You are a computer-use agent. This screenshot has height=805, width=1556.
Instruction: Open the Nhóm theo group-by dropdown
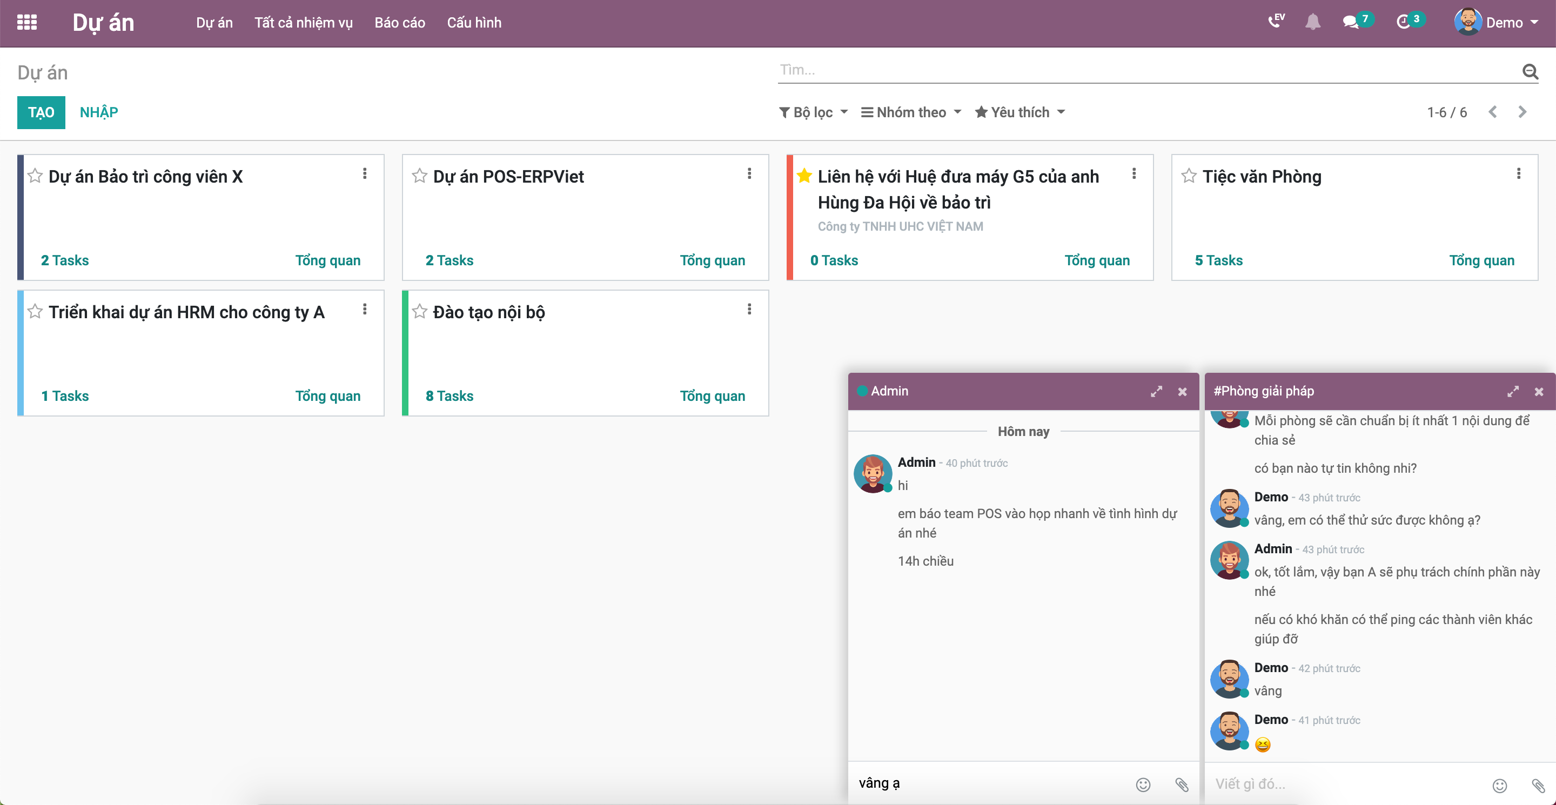tap(910, 112)
